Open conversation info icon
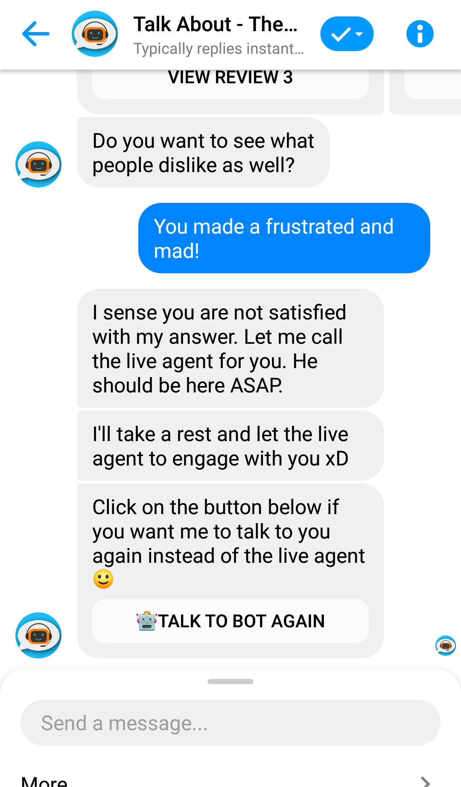The width and height of the screenshot is (461, 787). [420, 34]
